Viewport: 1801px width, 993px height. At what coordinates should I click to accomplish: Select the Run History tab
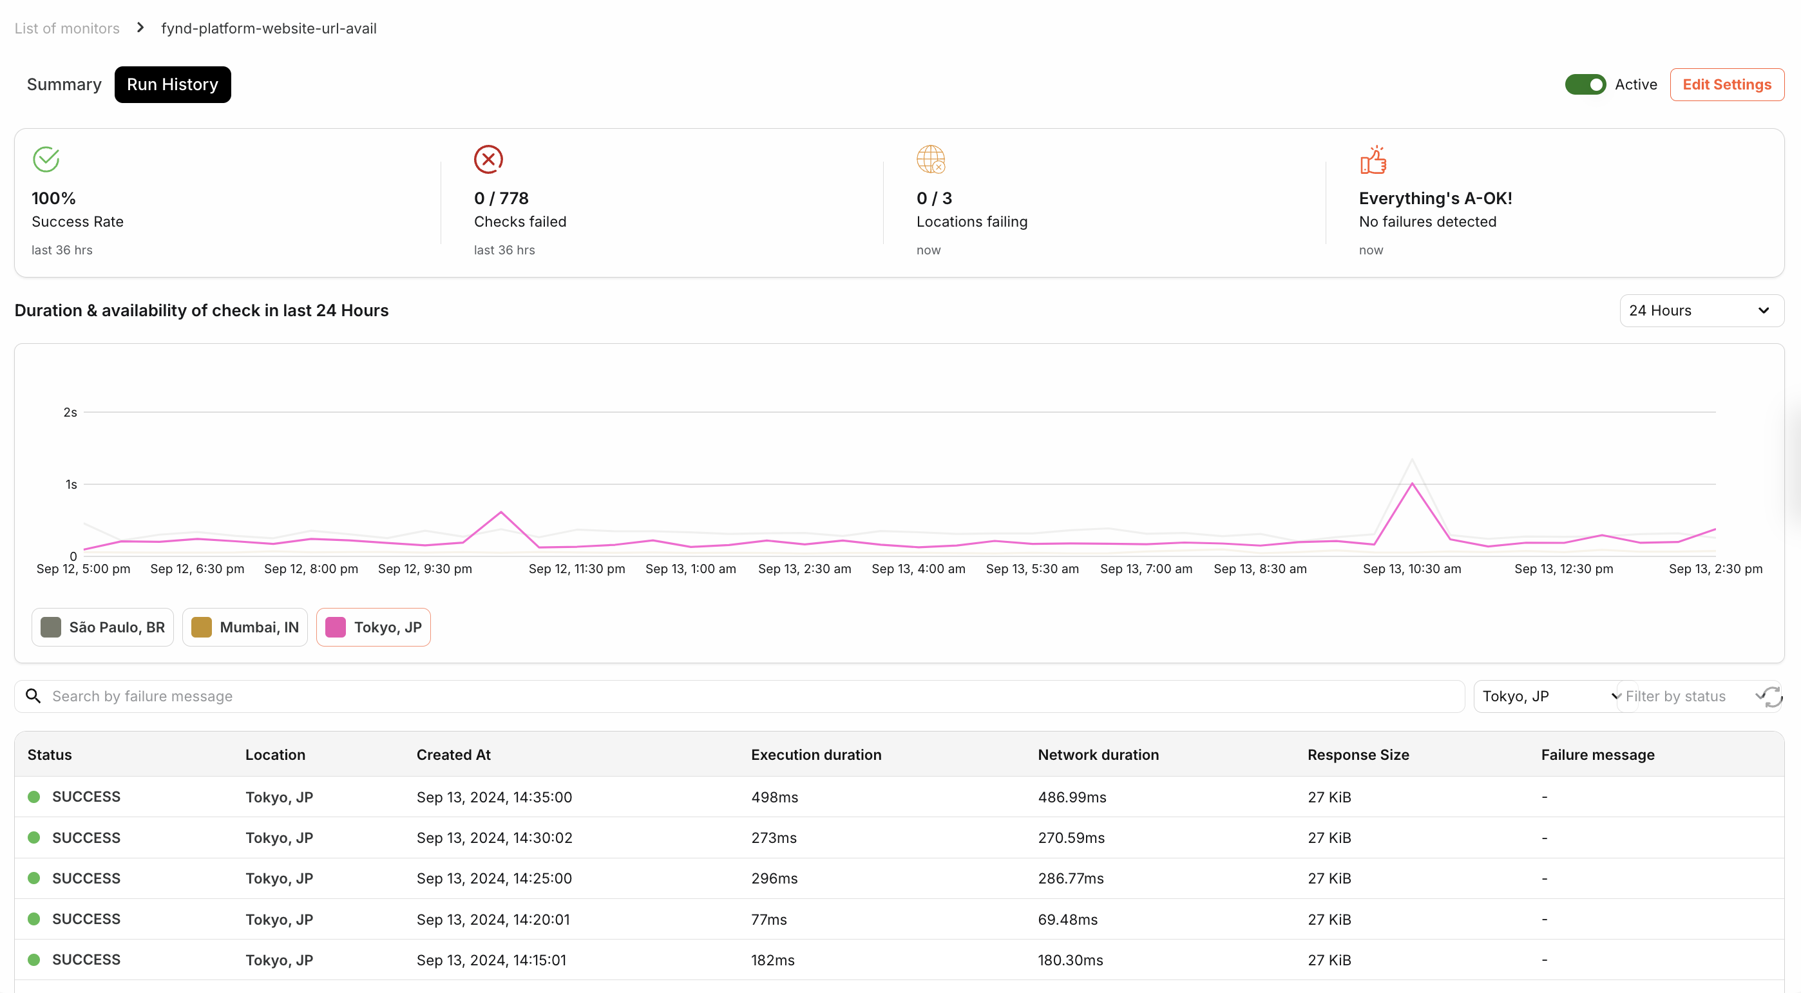(x=173, y=84)
